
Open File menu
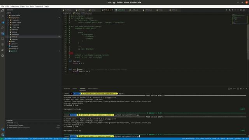tap(2, 7)
